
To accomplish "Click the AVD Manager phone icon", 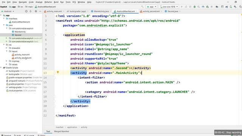I will (231, 7).
